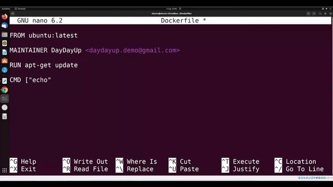Place cursor on 'RUN apt-get update' line
This screenshot has width=333, height=187.
point(44,65)
